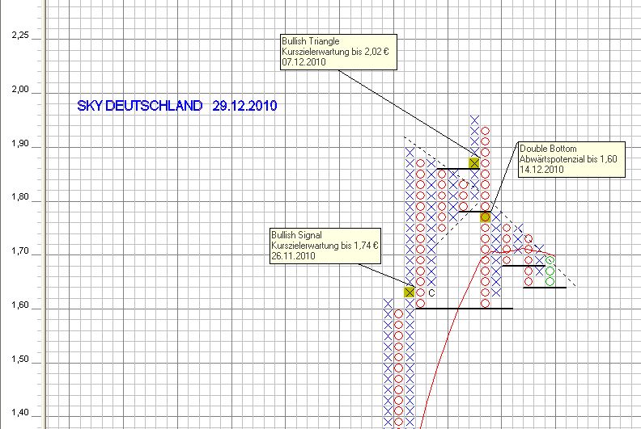Click the 1,50 price axis label

tap(20, 359)
